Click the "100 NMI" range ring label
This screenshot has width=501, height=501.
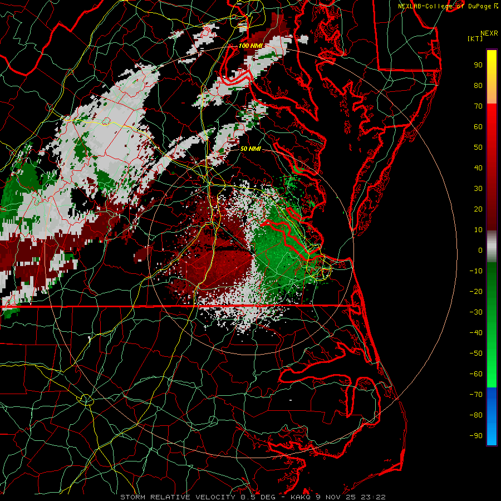[x=250, y=46]
